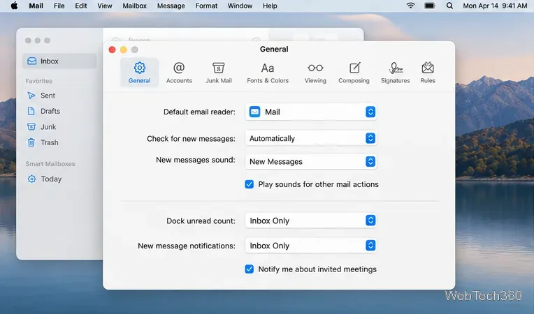534x314 pixels.
Task: Open the Signatures preferences pane
Action: [x=396, y=73]
